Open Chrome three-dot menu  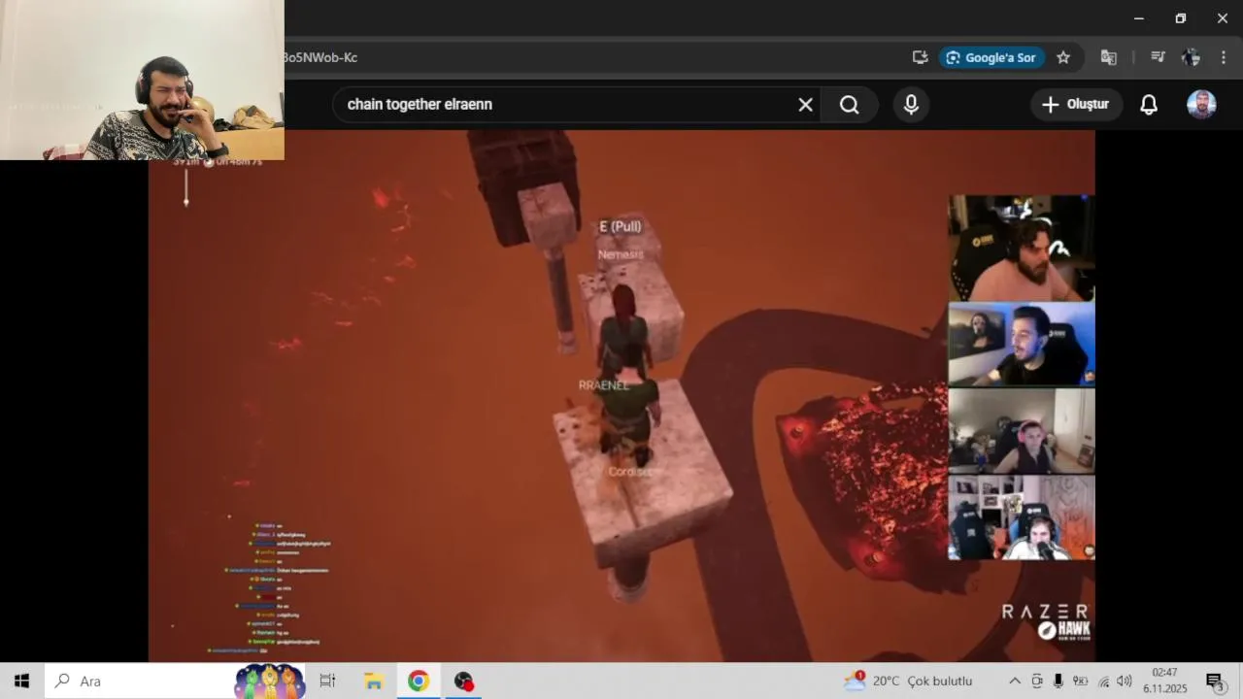pyautogui.click(x=1224, y=57)
